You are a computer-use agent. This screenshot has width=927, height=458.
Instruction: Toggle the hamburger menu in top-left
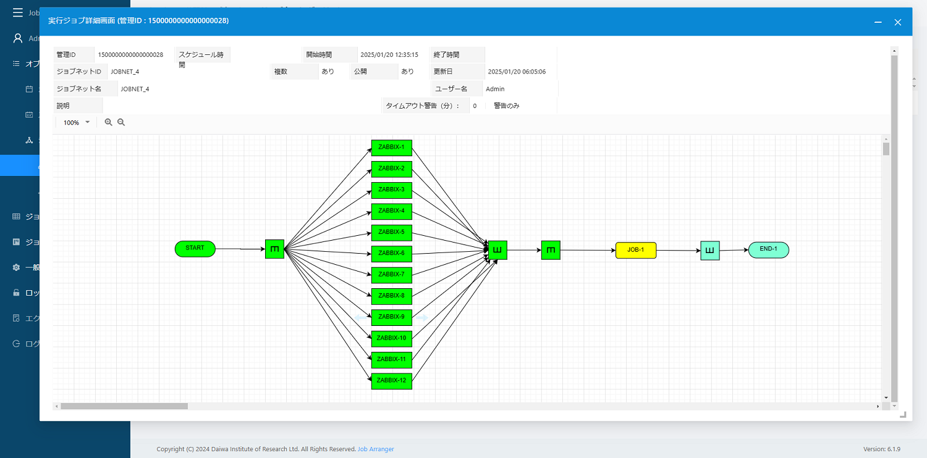(18, 12)
